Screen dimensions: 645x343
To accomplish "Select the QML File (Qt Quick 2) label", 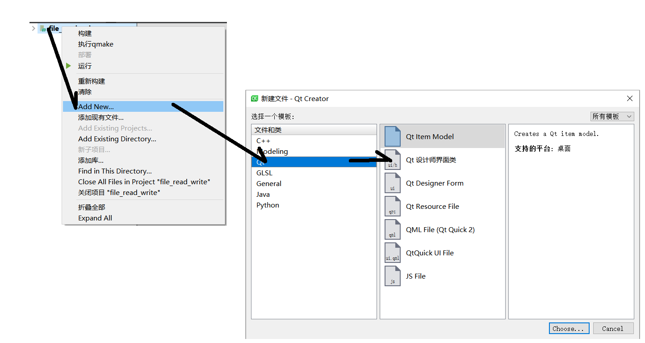I will coord(440,229).
